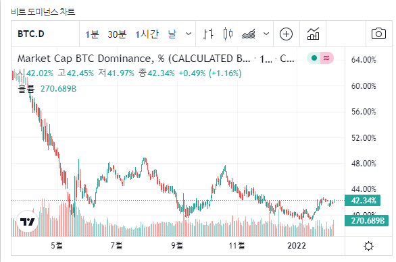Click the pink approximate data badge
This screenshot has width=396, height=262.
[327, 58]
